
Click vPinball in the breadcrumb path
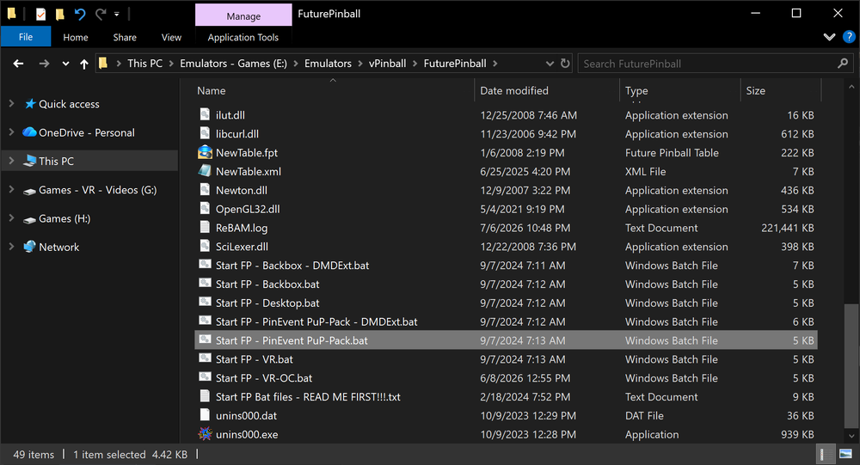point(387,64)
